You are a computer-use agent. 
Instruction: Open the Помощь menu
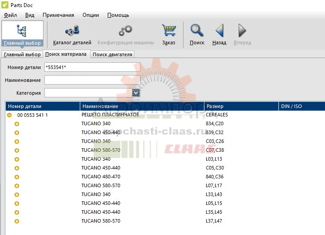[118, 15]
